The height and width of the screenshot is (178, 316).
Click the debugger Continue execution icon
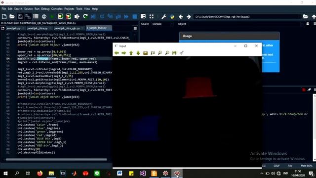(126, 16)
